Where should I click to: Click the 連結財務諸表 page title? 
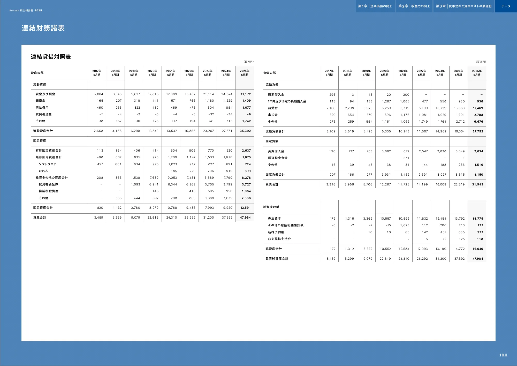click(43, 28)
